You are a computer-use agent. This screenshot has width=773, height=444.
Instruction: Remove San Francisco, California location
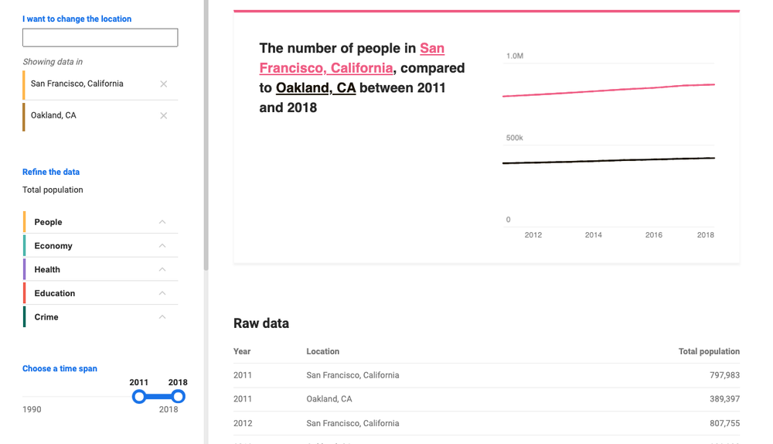163,84
